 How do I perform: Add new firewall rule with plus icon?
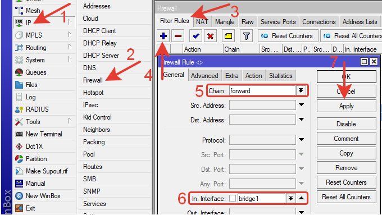click(163, 36)
